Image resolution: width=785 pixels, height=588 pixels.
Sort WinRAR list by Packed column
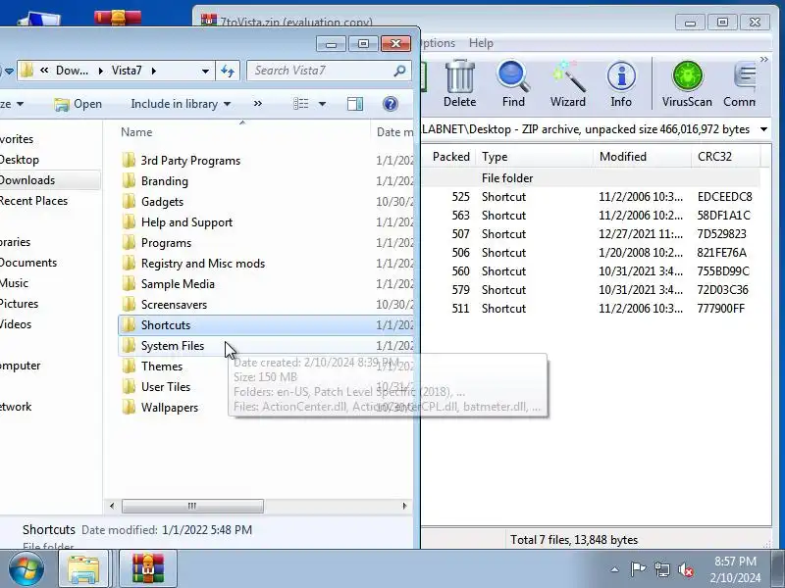coord(450,157)
